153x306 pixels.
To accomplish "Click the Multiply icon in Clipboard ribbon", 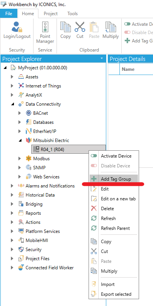I will tap(110, 27).
